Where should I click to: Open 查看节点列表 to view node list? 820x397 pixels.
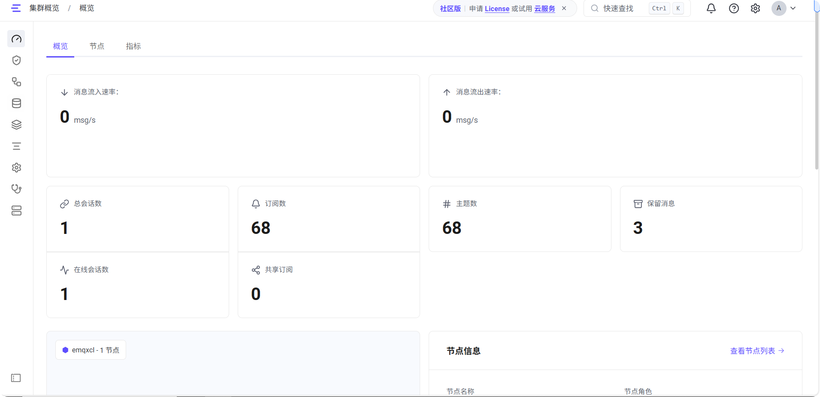tap(753, 351)
